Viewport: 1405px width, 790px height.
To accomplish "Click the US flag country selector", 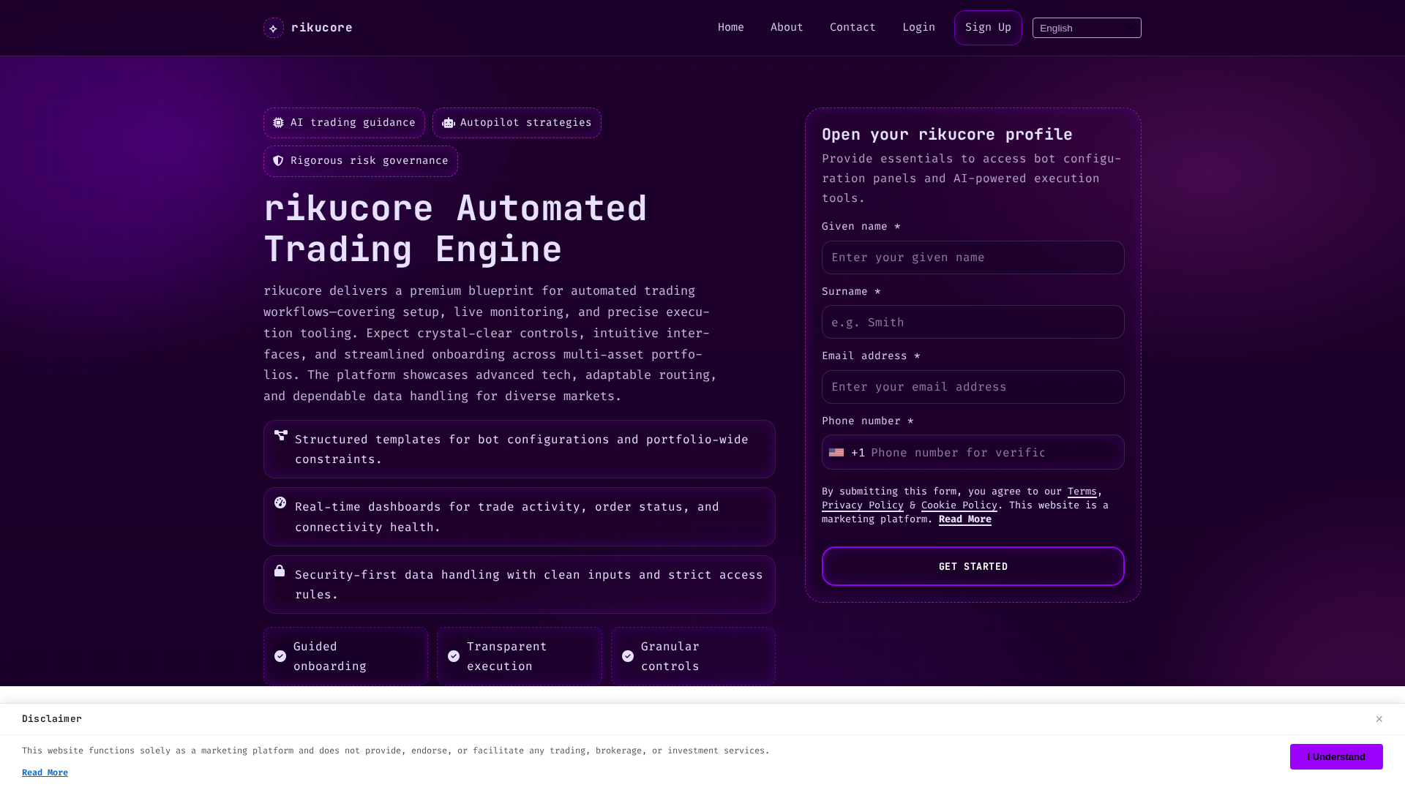I will coord(836,453).
